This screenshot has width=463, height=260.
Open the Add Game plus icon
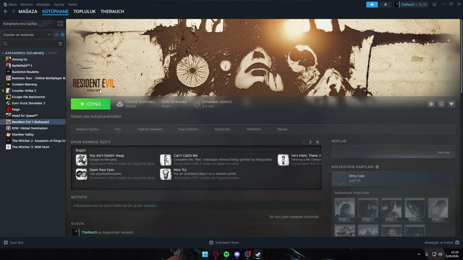click(5, 243)
